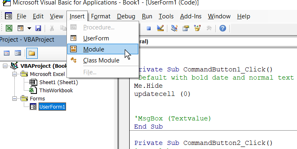Select the Forms folder
The image size is (297, 149).
click(x=37, y=99)
